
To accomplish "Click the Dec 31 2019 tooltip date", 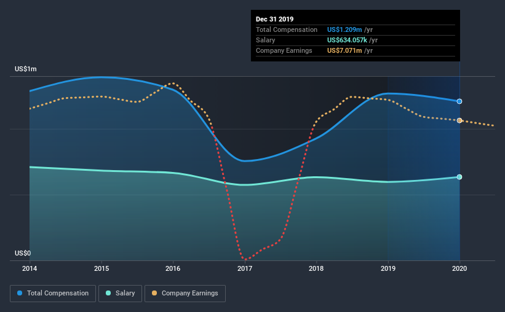I will 275,19.
